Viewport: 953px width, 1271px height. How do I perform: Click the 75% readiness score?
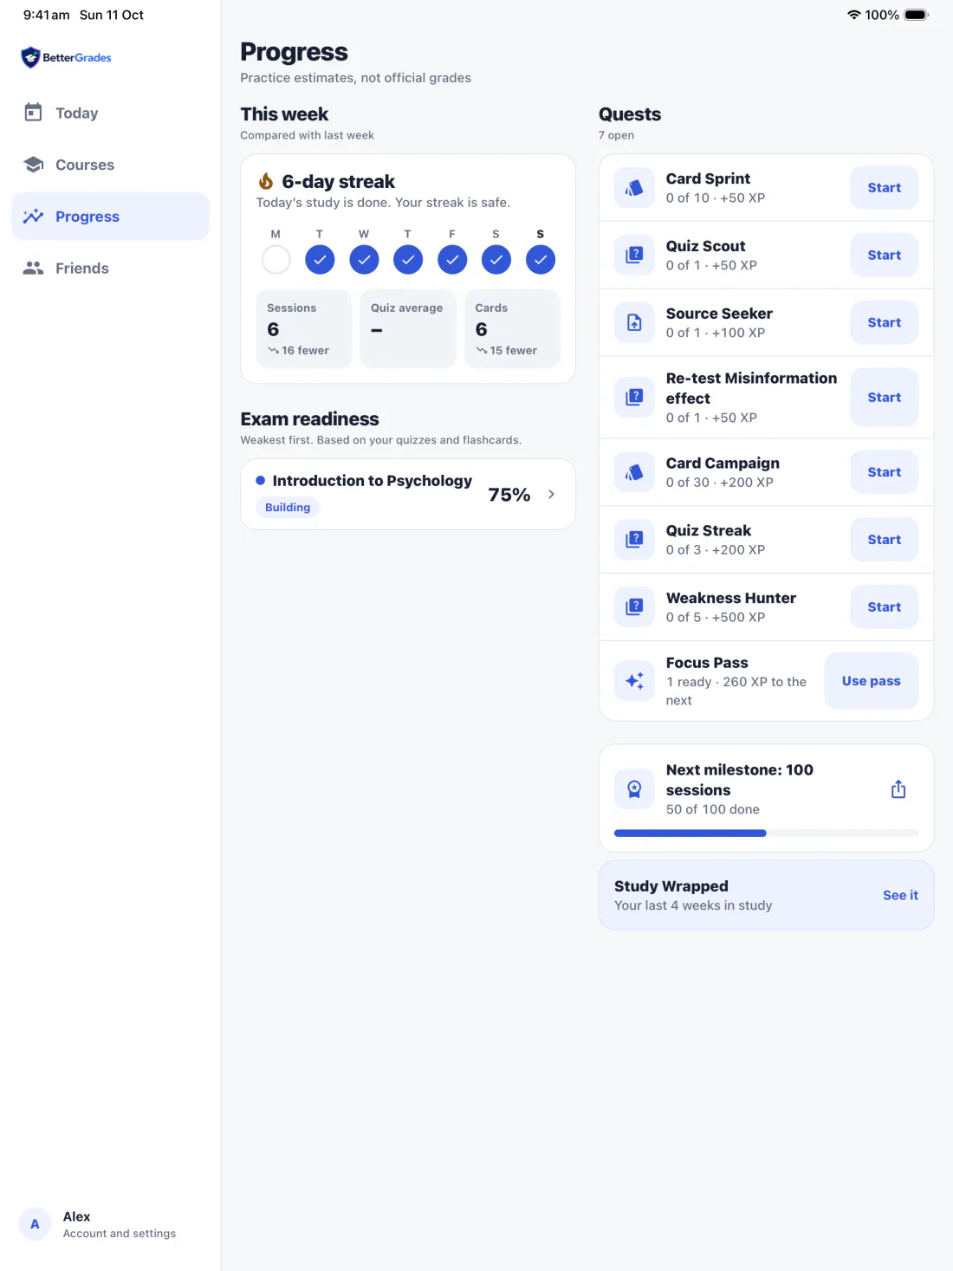[x=509, y=495]
